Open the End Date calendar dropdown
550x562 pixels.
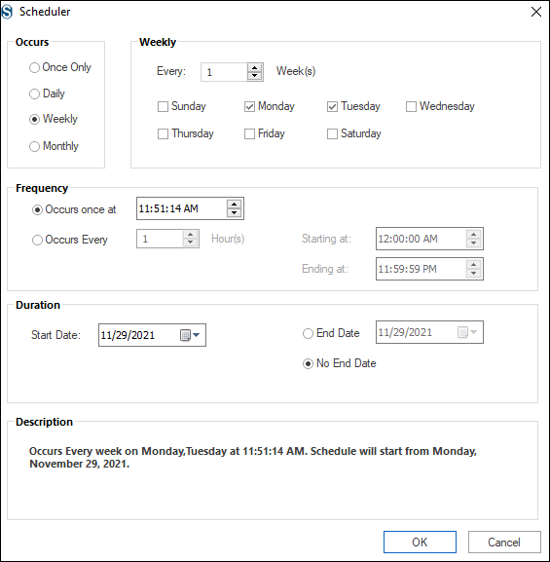point(467,332)
